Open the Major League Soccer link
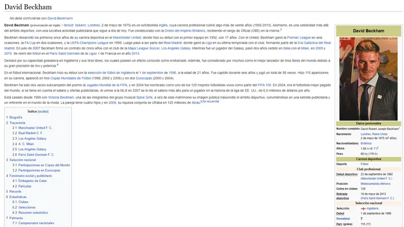The image size is (404, 227). click(x=144, y=48)
